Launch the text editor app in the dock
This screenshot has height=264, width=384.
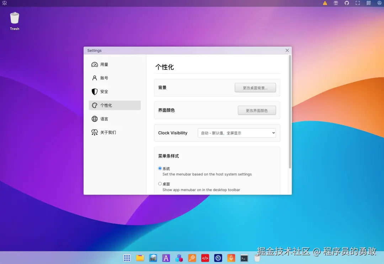166,258
